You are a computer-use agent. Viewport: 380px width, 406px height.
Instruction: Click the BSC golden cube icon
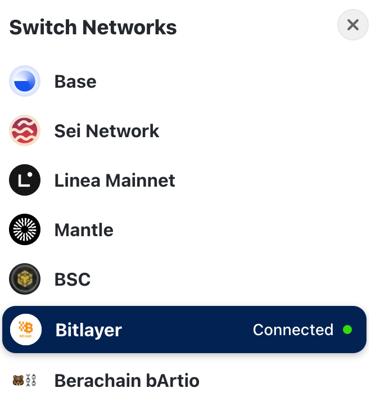point(25,279)
